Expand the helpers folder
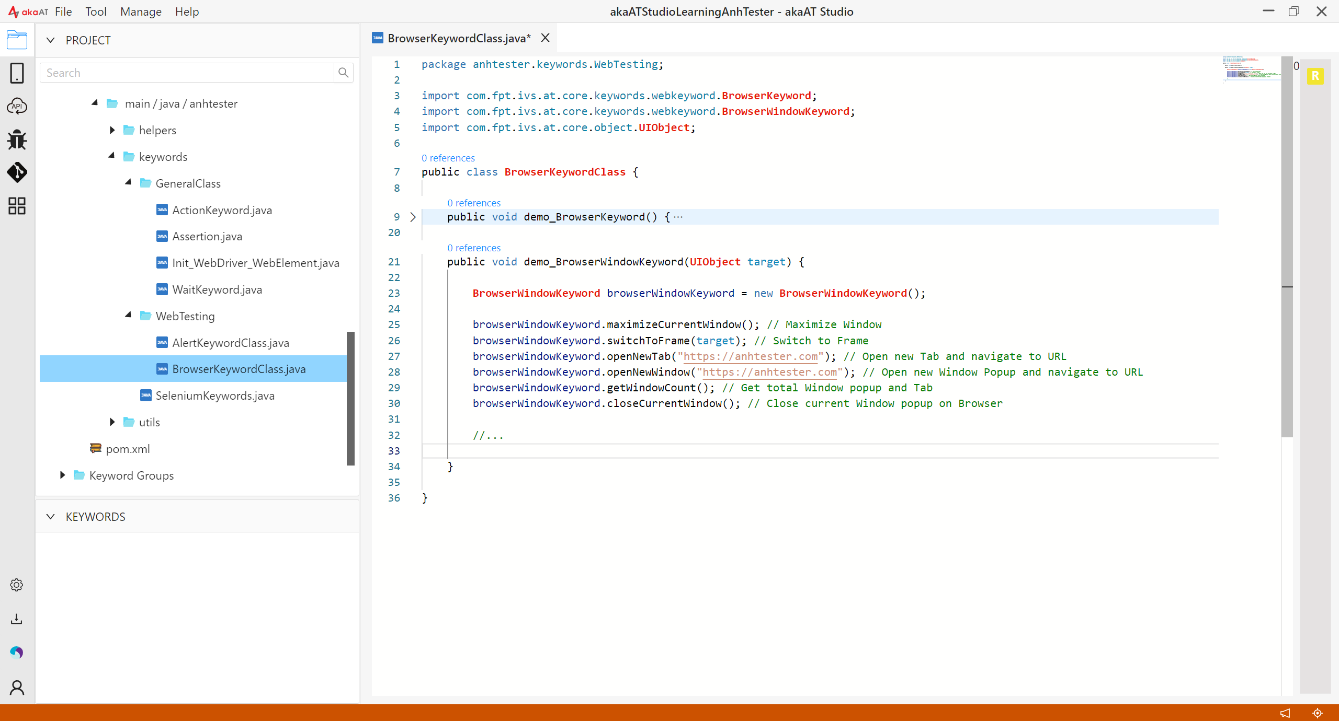The image size is (1339, 721). 112,130
